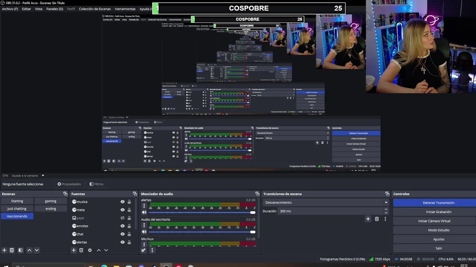Move source down in Fuentes list
Screen dimensions: 476x267
pos(106,250)
